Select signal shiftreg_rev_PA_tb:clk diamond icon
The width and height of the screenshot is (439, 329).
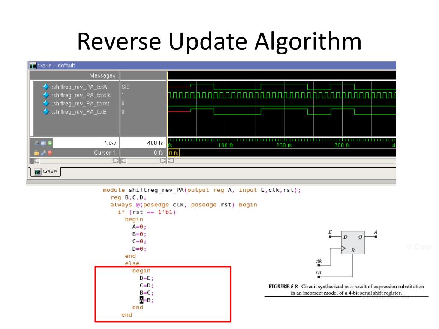(46, 96)
